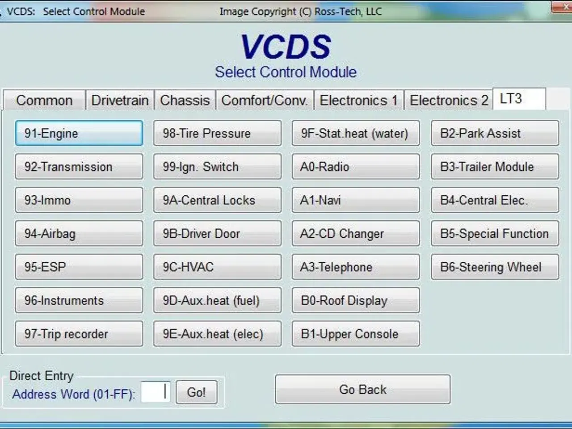Close the VCDS window
Viewport: 572px width, 429px height.
point(562,6)
